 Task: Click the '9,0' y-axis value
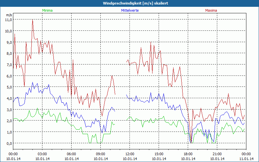tap(9, 42)
